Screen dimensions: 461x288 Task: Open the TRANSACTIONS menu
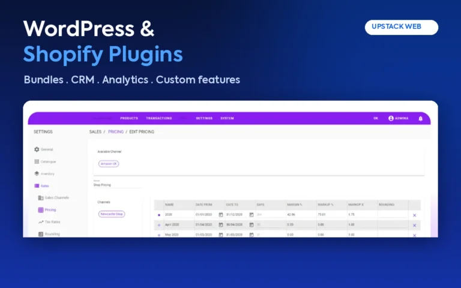158,118
